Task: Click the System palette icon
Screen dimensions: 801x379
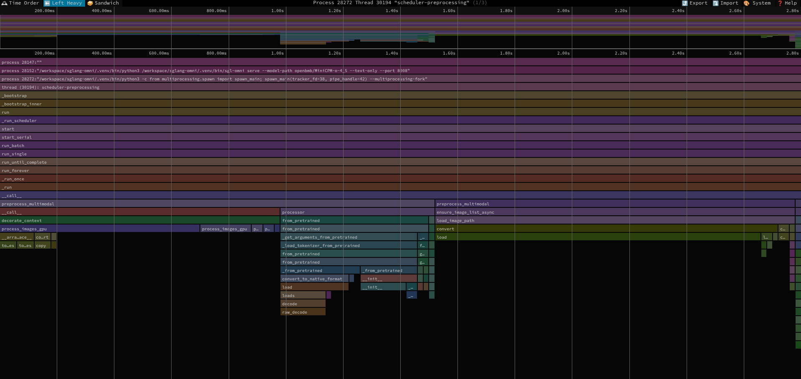Action: point(746,3)
